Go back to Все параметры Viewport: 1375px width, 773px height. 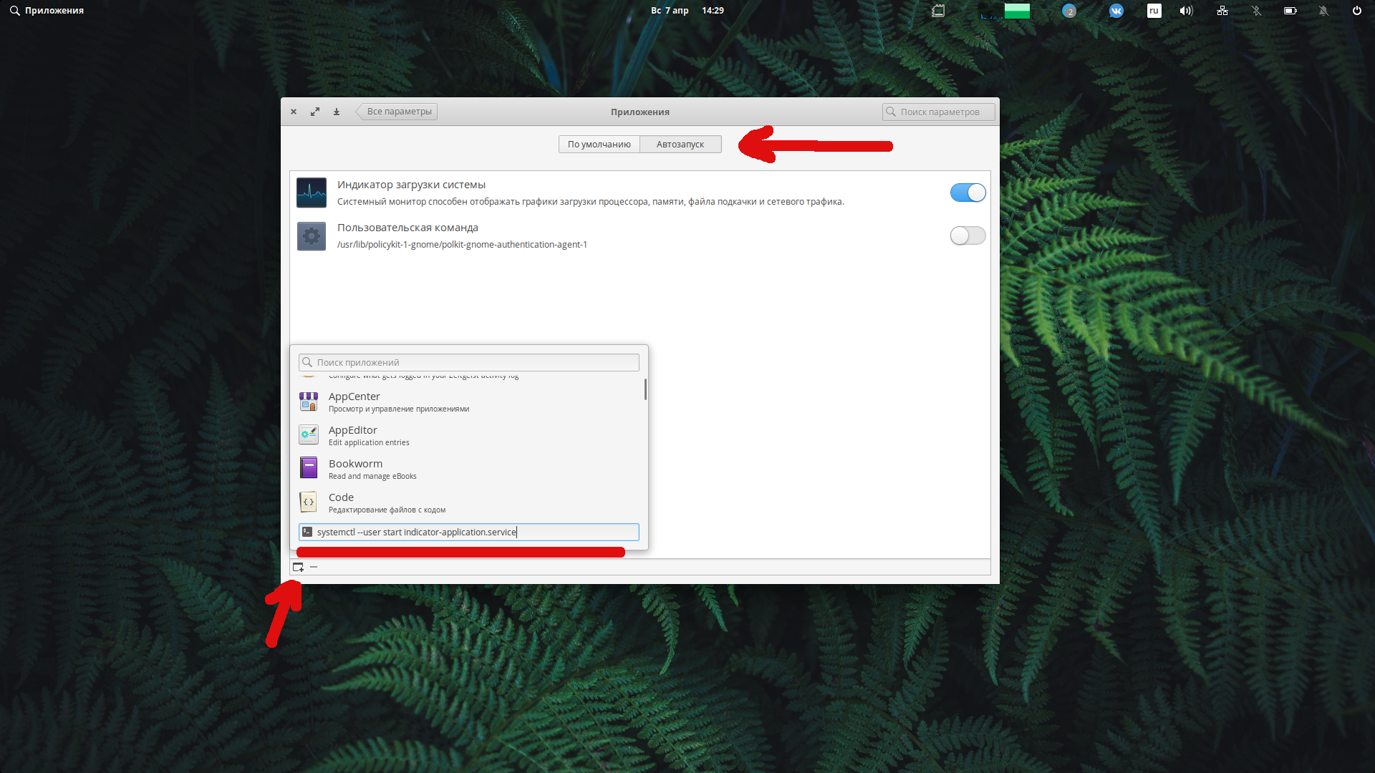coord(397,112)
